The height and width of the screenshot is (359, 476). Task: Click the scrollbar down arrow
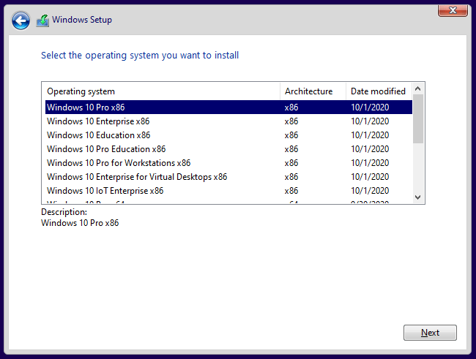pos(418,197)
